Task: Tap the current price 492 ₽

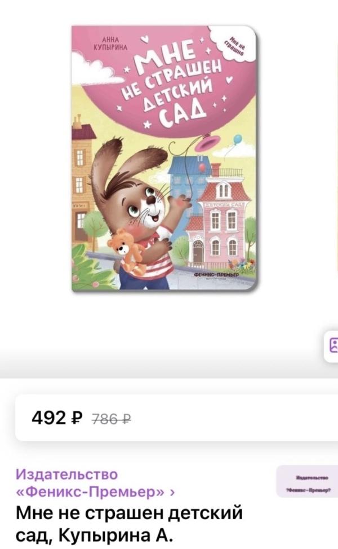Action: tap(57, 418)
